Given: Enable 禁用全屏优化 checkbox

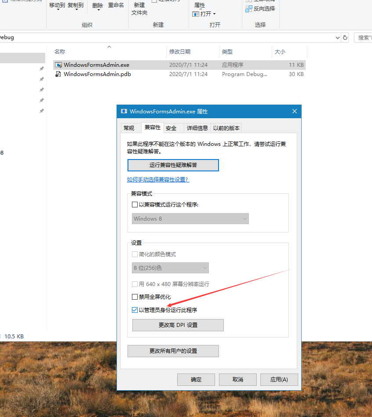Looking at the screenshot, I should pos(135,297).
